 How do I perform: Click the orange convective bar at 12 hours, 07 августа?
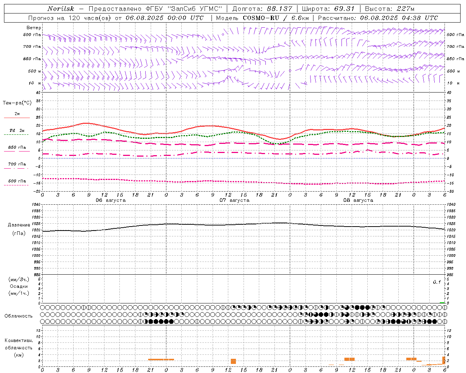(233, 361)
